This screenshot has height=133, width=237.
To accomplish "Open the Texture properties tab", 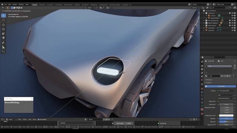I will (202, 114).
